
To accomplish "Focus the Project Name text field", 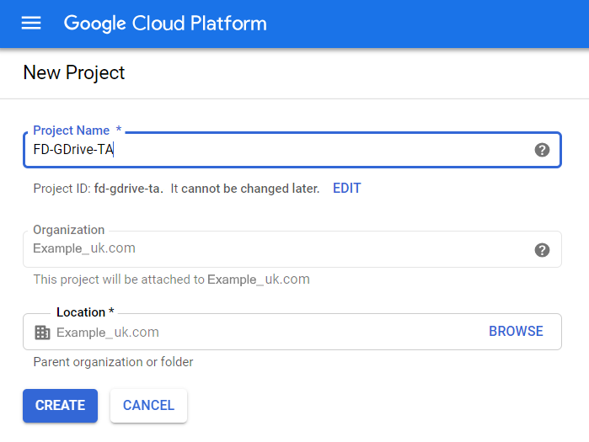I will click(278, 151).
